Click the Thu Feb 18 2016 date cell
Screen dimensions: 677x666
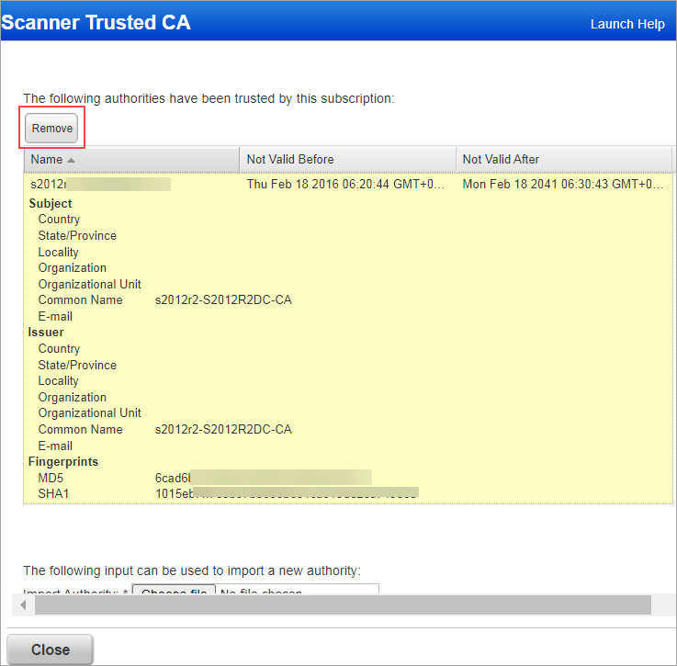click(x=345, y=184)
